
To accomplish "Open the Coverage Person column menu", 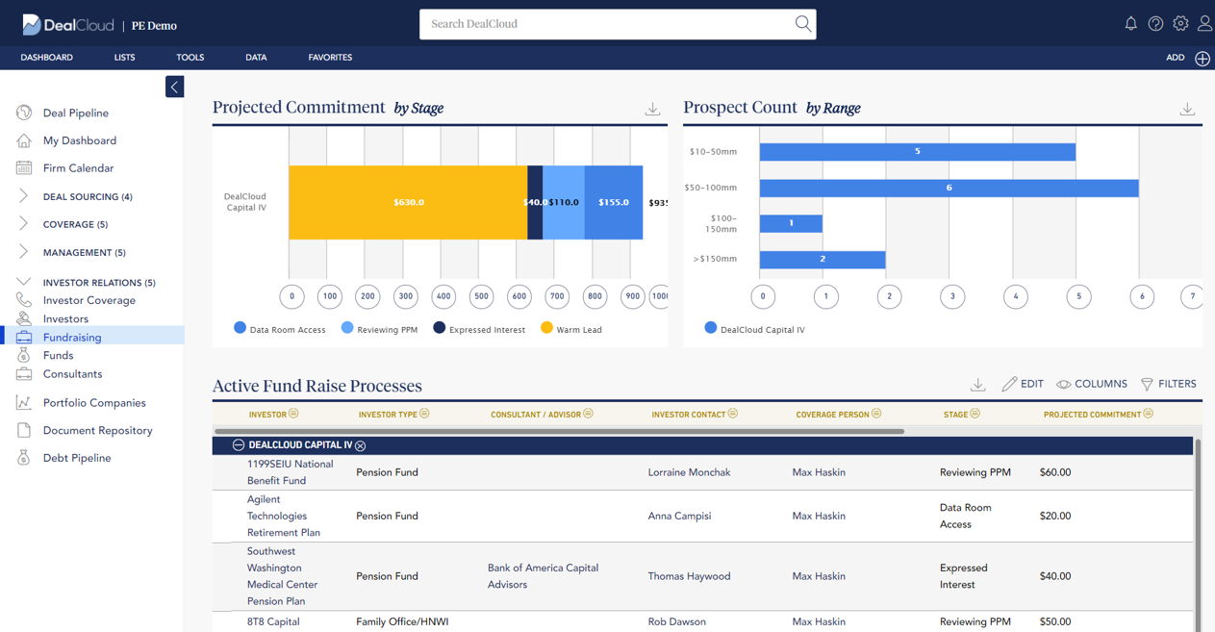I will [x=876, y=414].
